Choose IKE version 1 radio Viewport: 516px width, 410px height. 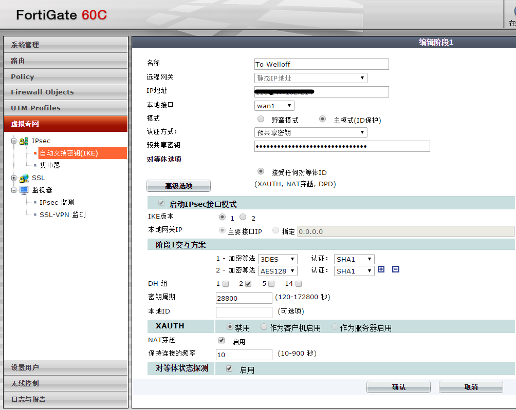[223, 217]
